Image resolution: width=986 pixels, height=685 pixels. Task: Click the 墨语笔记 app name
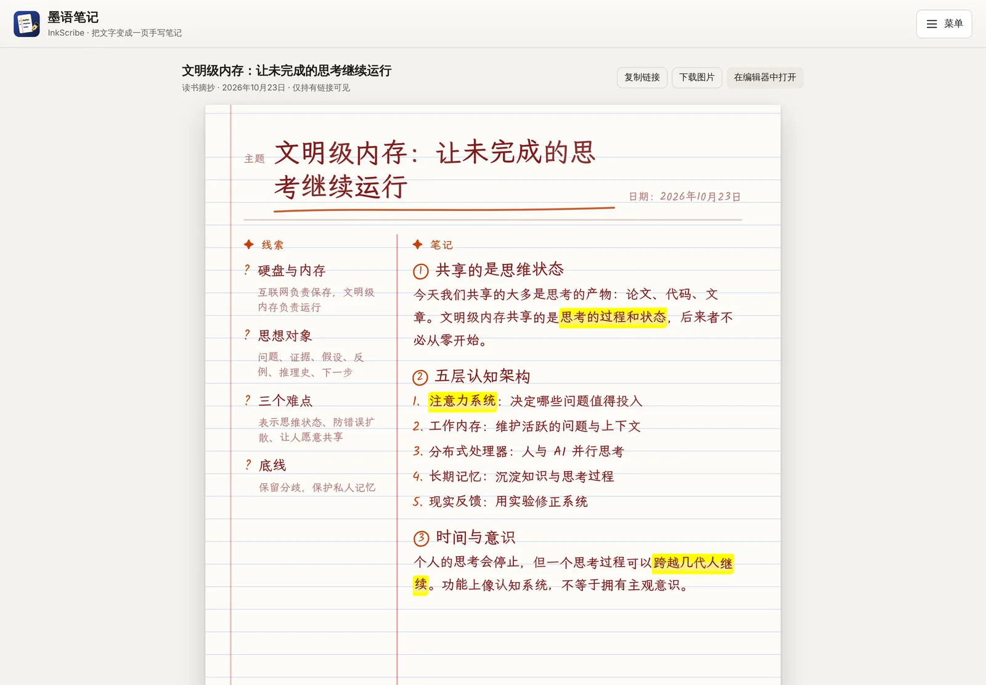point(73,17)
